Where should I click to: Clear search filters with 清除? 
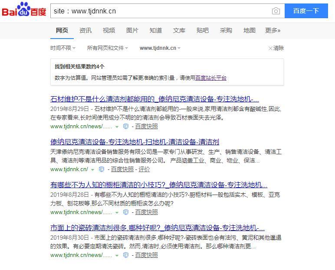tap(276, 48)
